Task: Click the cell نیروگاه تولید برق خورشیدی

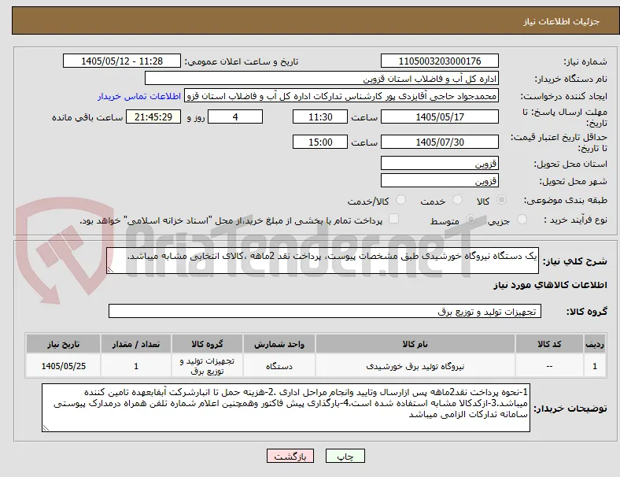Action: (x=415, y=366)
